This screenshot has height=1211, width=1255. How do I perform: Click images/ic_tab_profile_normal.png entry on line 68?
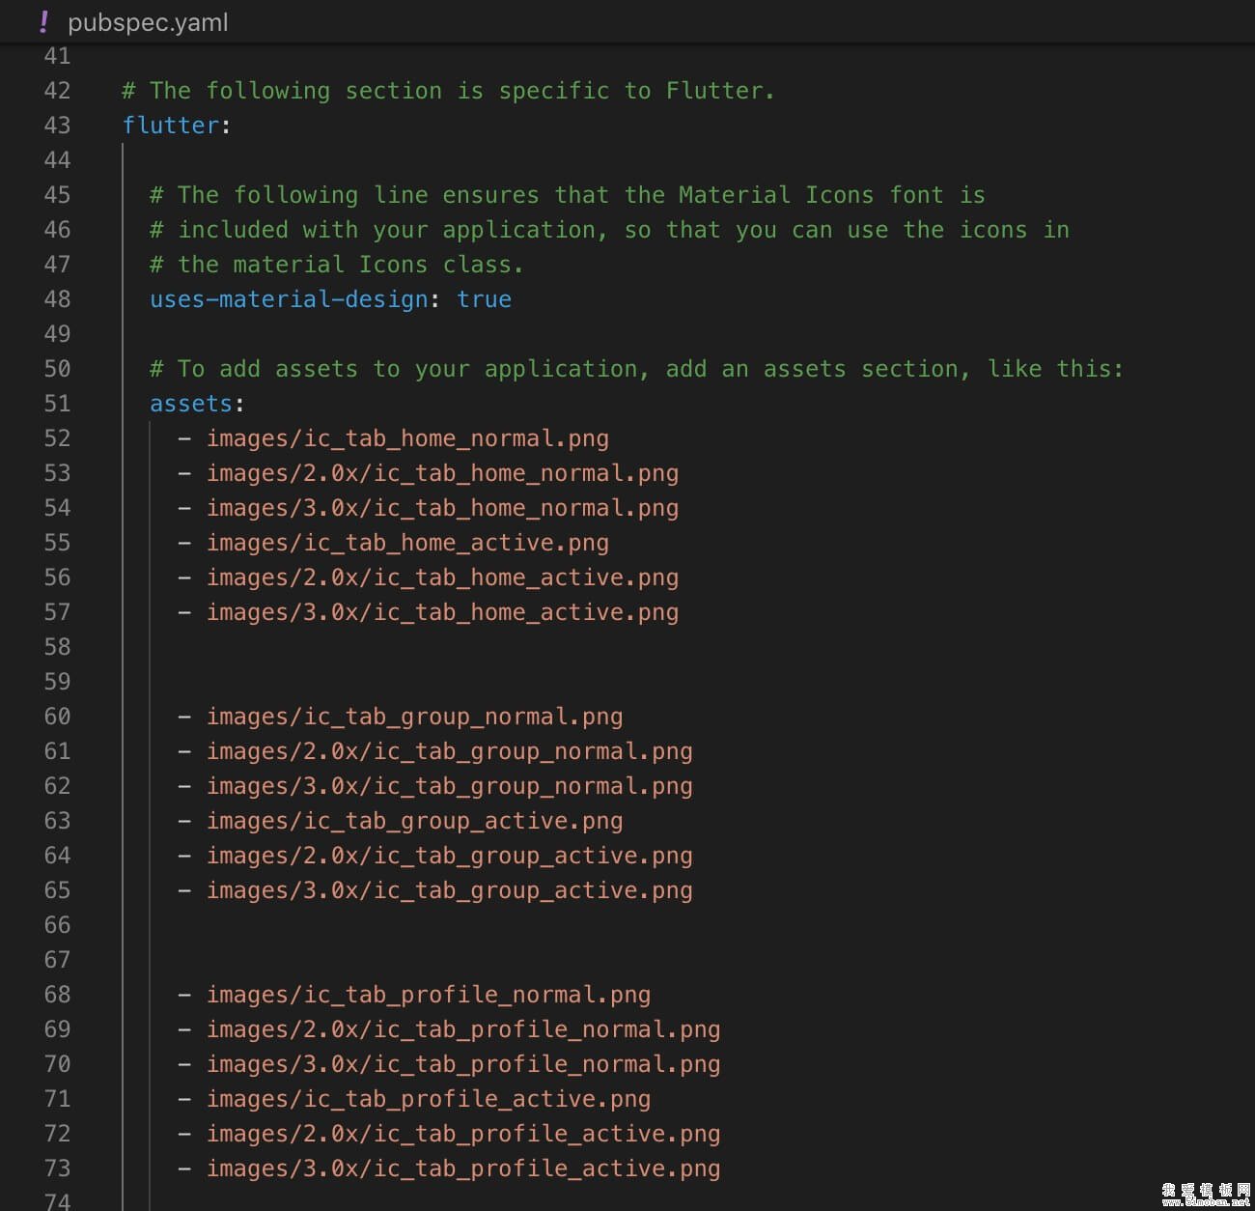(428, 995)
